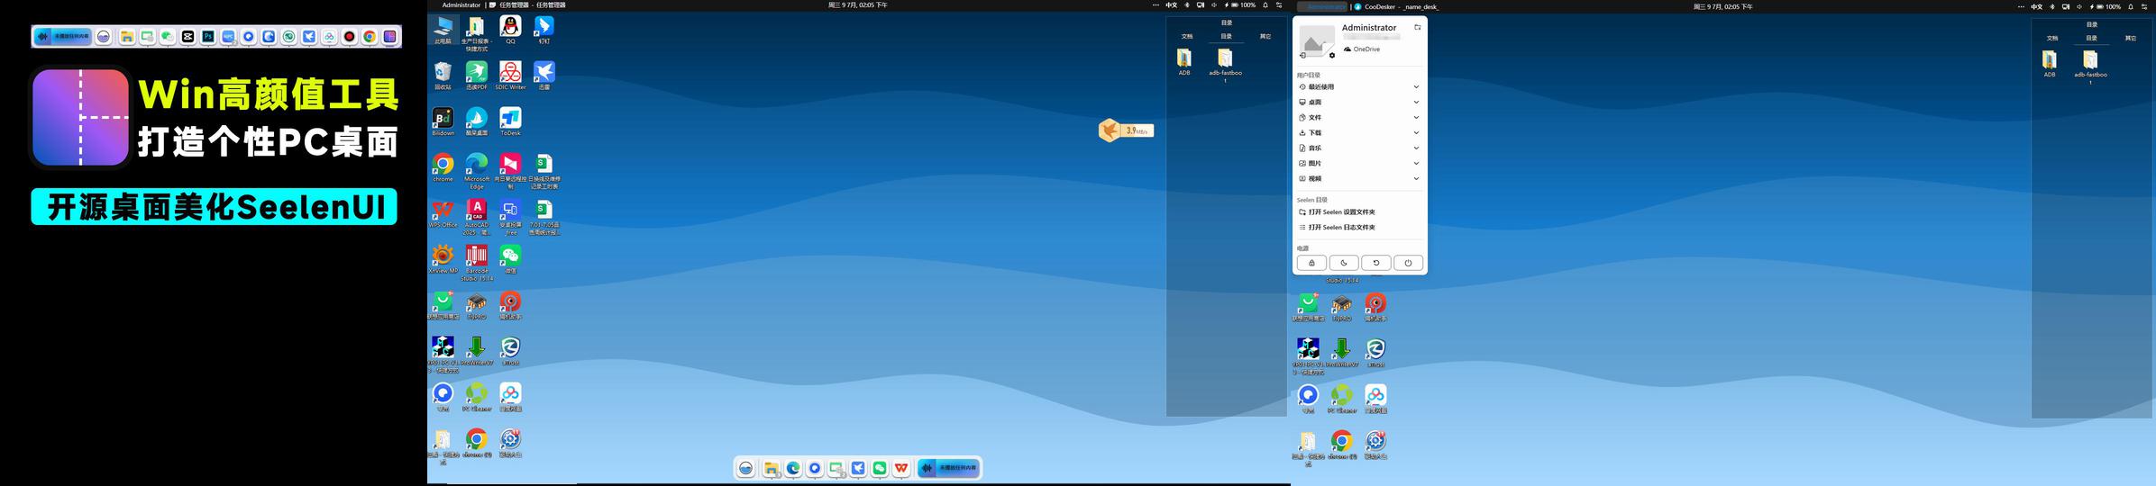Select the ToDesk desktop icon

pos(510,119)
